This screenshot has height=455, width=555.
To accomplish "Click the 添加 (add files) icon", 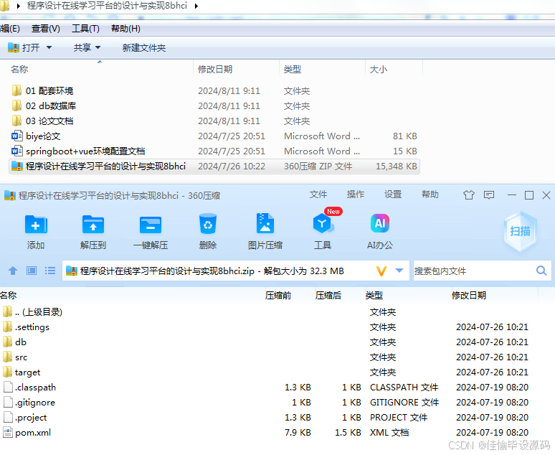I will [36, 225].
